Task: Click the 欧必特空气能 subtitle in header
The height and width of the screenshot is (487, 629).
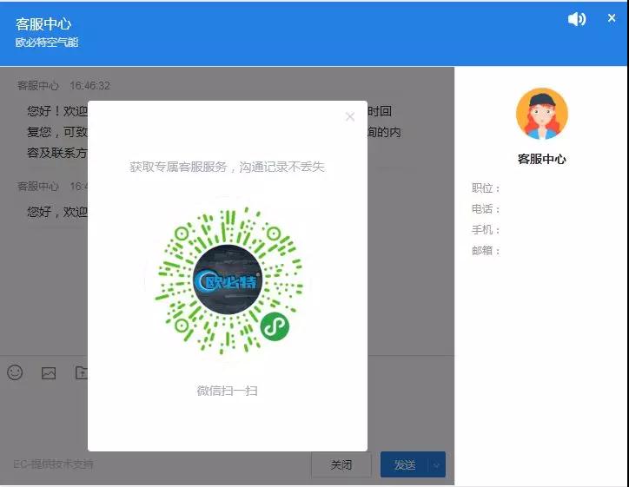Action: [x=47, y=42]
